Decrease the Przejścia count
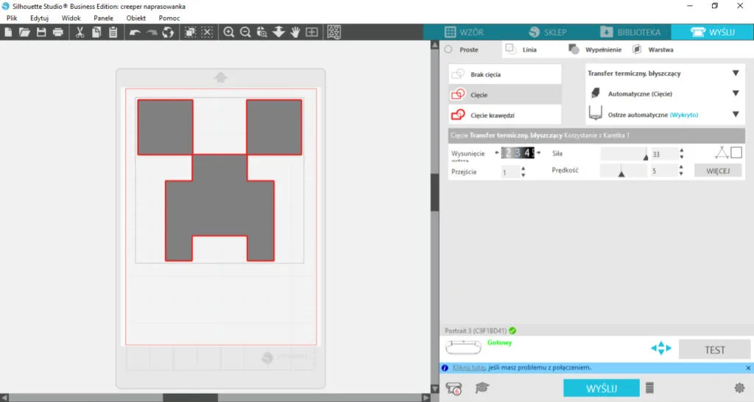The height and width of the screenshot is (402, 754). [x=524, y=175]
